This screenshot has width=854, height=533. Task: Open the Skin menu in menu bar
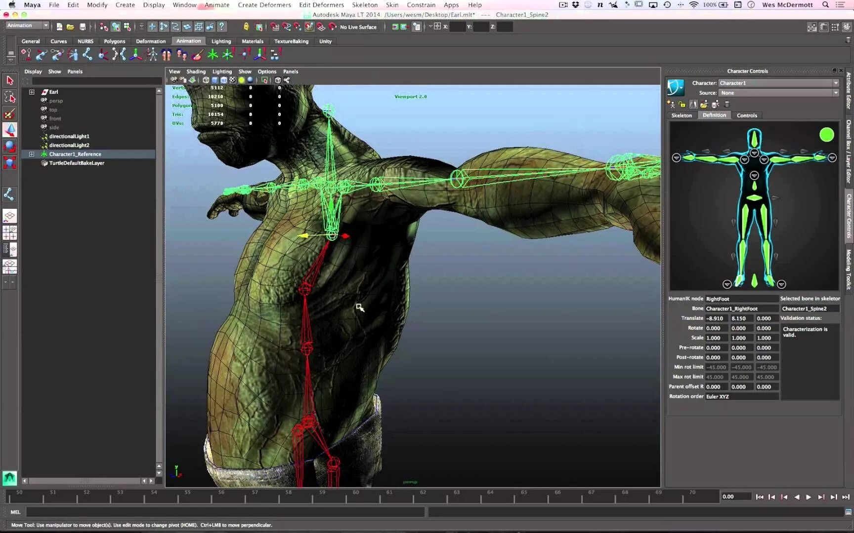pos(392,5)
